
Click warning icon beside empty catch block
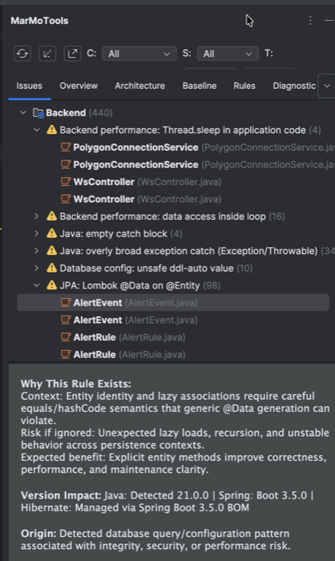point(52,234)
